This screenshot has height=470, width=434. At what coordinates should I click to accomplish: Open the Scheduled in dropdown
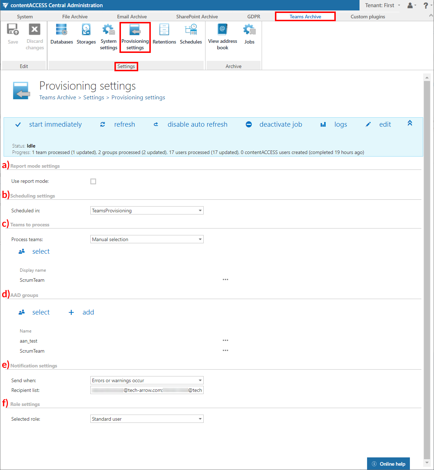[x=147, y=211]
